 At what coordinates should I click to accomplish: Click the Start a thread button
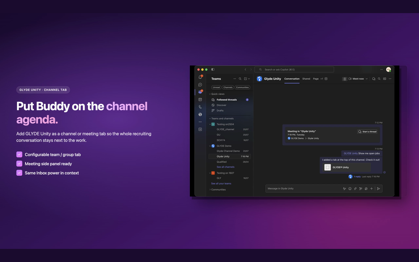point(367,132)
